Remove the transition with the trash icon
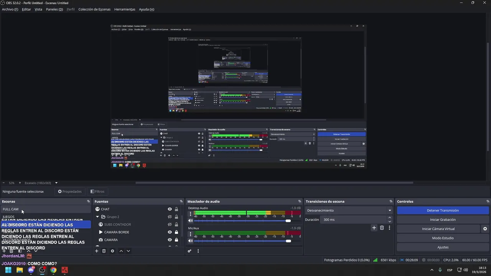Image resolution: width=491 pixels, height=276 pixels. pyautogui.click(x=382, y=228)
